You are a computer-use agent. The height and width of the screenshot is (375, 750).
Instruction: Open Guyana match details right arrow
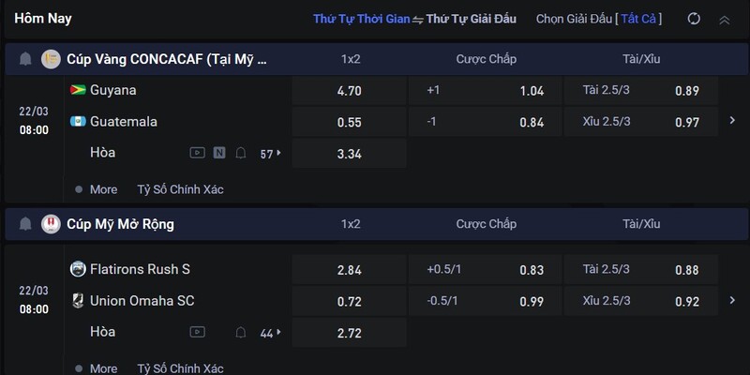(732, 121)
